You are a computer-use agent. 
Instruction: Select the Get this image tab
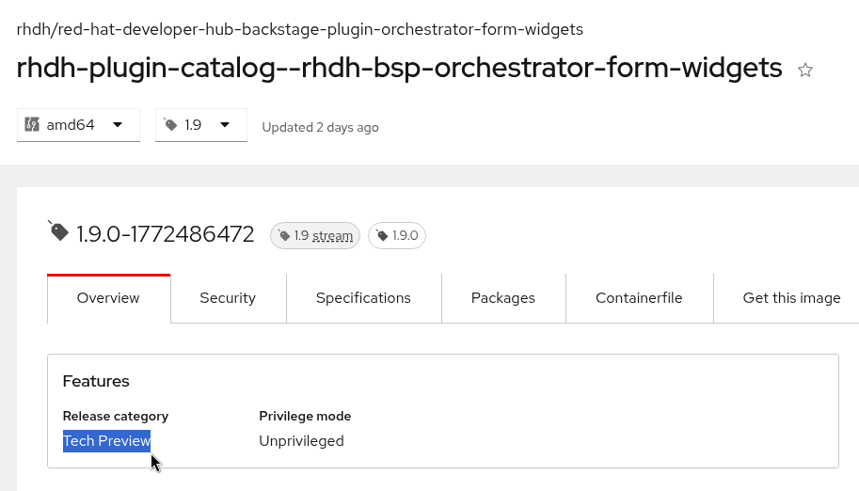(x=791, y=298)
